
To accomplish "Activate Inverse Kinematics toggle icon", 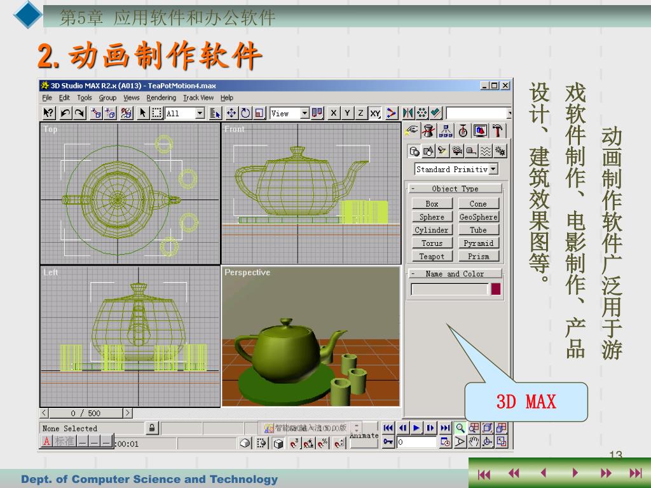I will [x=391, y=113].
